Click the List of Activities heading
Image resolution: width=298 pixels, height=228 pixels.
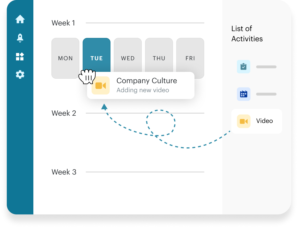247,34
